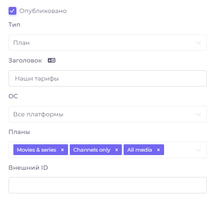
Task: Open the ОС dropdown showing Все платформы
Action: pos(108,114)
